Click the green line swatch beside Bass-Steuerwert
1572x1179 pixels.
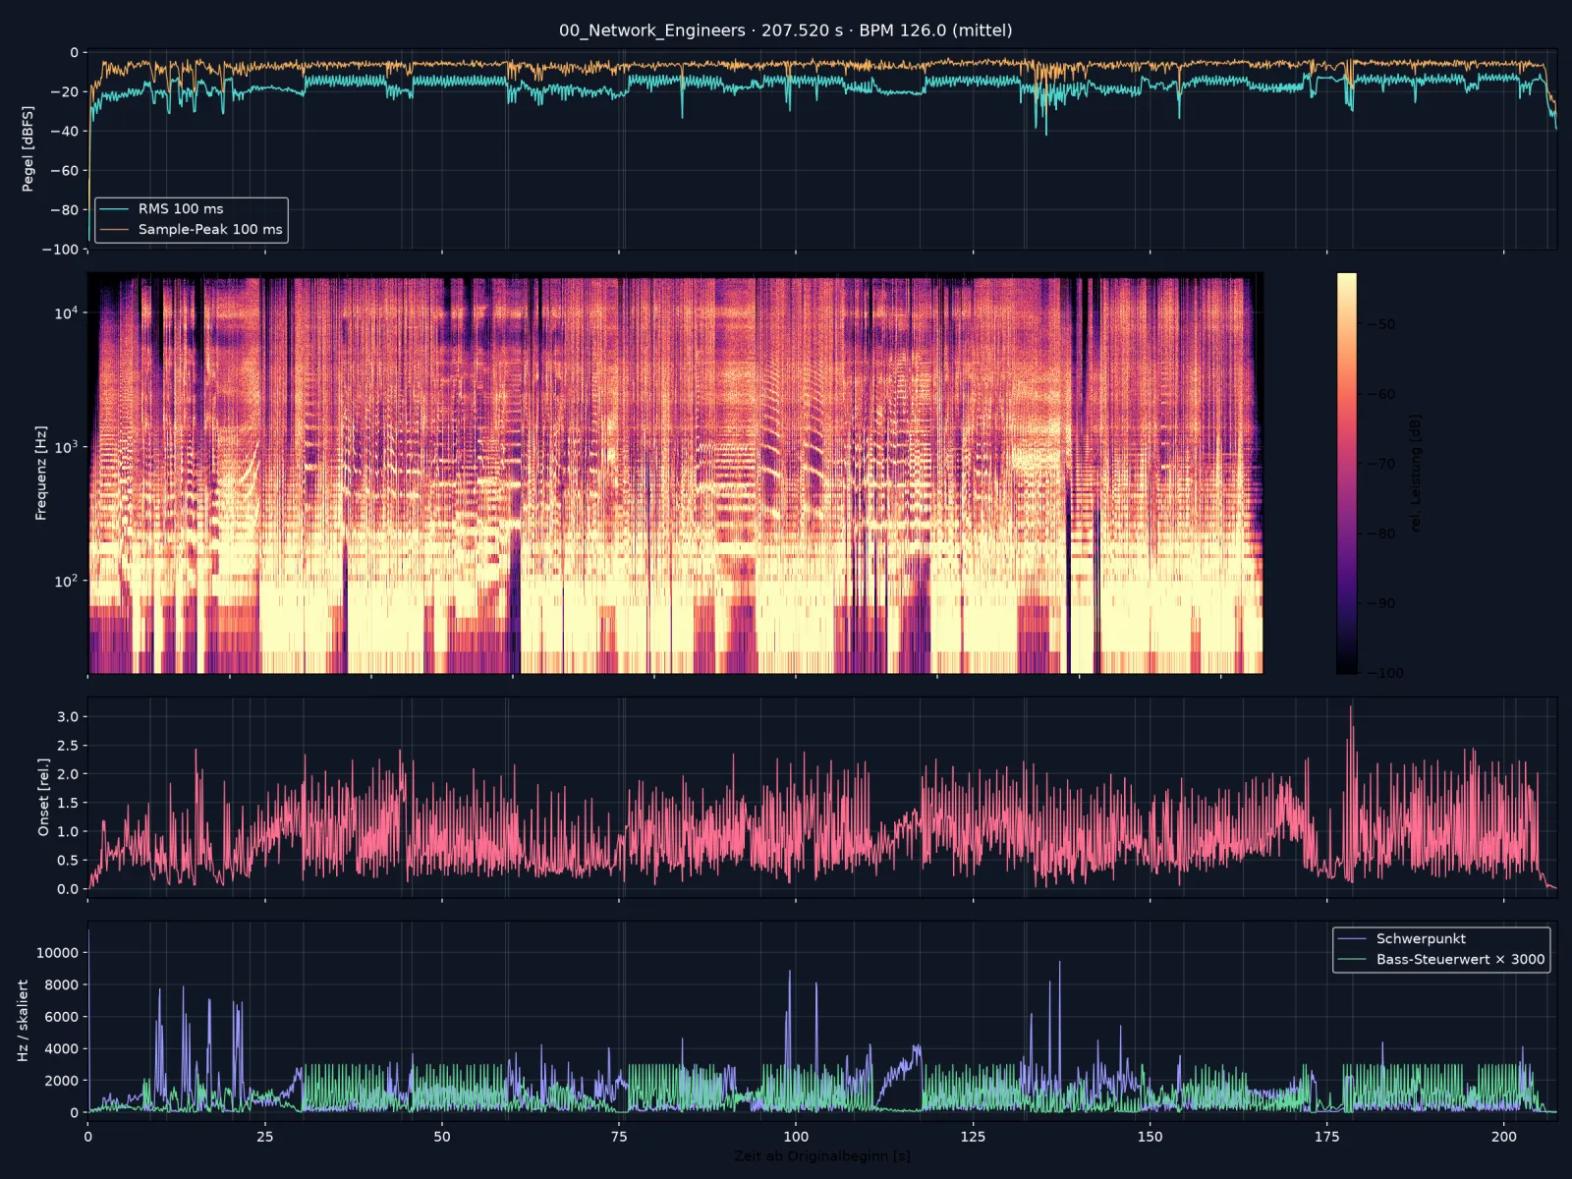[x=1353, y=960]
